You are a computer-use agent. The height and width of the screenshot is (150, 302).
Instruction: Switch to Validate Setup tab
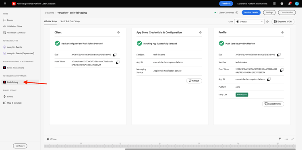(x=50, y=21)
